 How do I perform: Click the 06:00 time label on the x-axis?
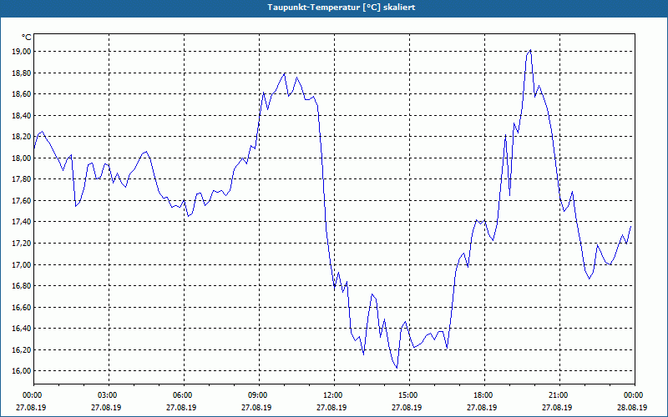pos(184,395)
